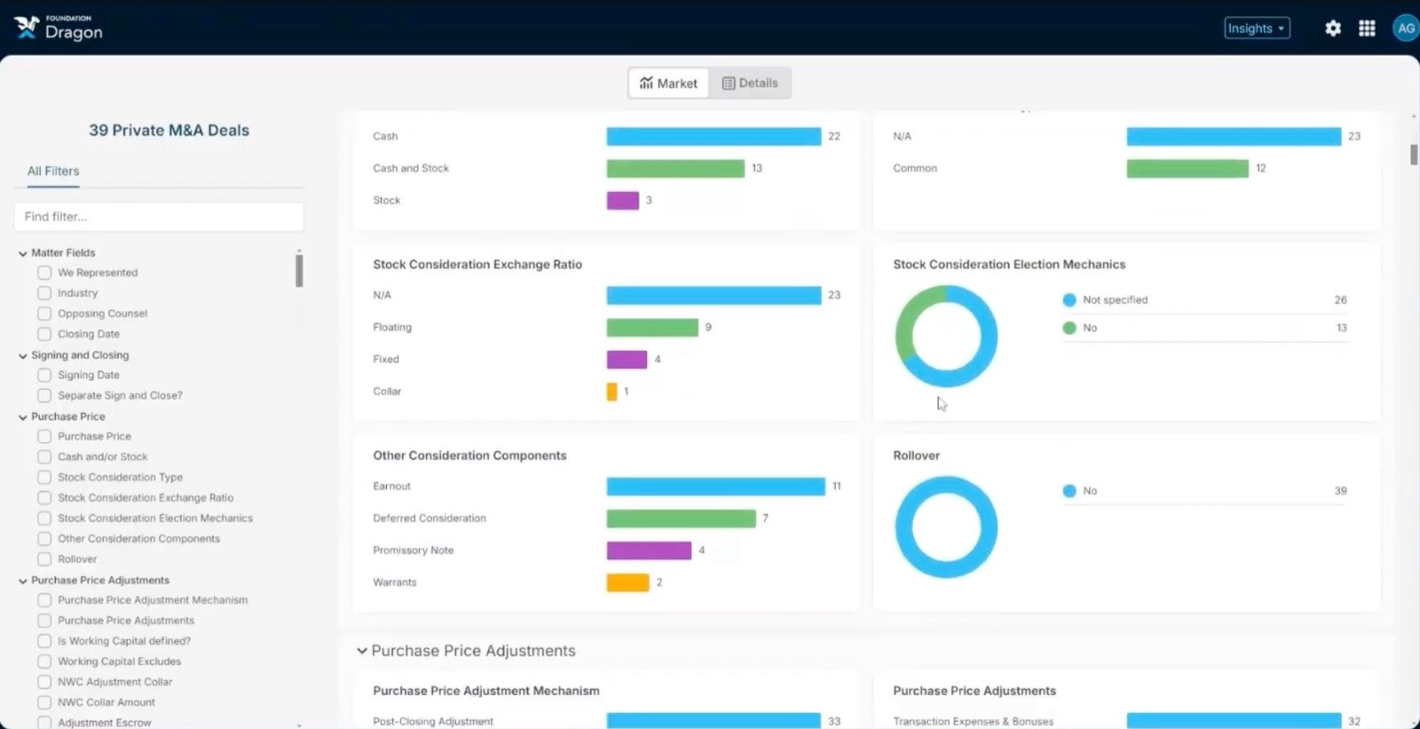Check the Signing Date filter
Screen dimensions: 1420x729
click(44, 375)
